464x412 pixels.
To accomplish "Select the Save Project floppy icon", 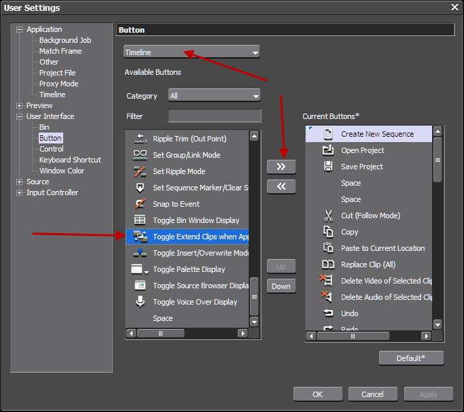I will point(328,167).
